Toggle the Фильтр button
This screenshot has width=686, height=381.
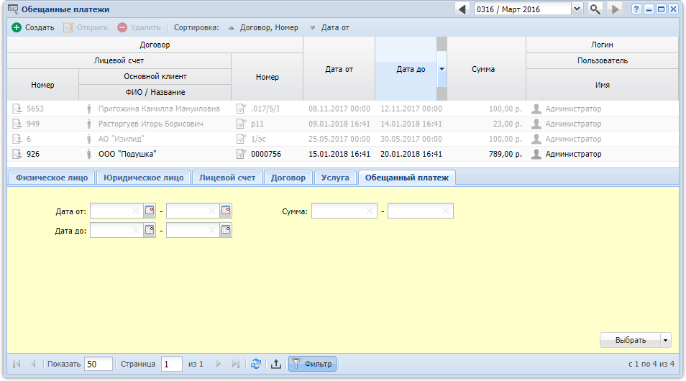tap(312, 364)
